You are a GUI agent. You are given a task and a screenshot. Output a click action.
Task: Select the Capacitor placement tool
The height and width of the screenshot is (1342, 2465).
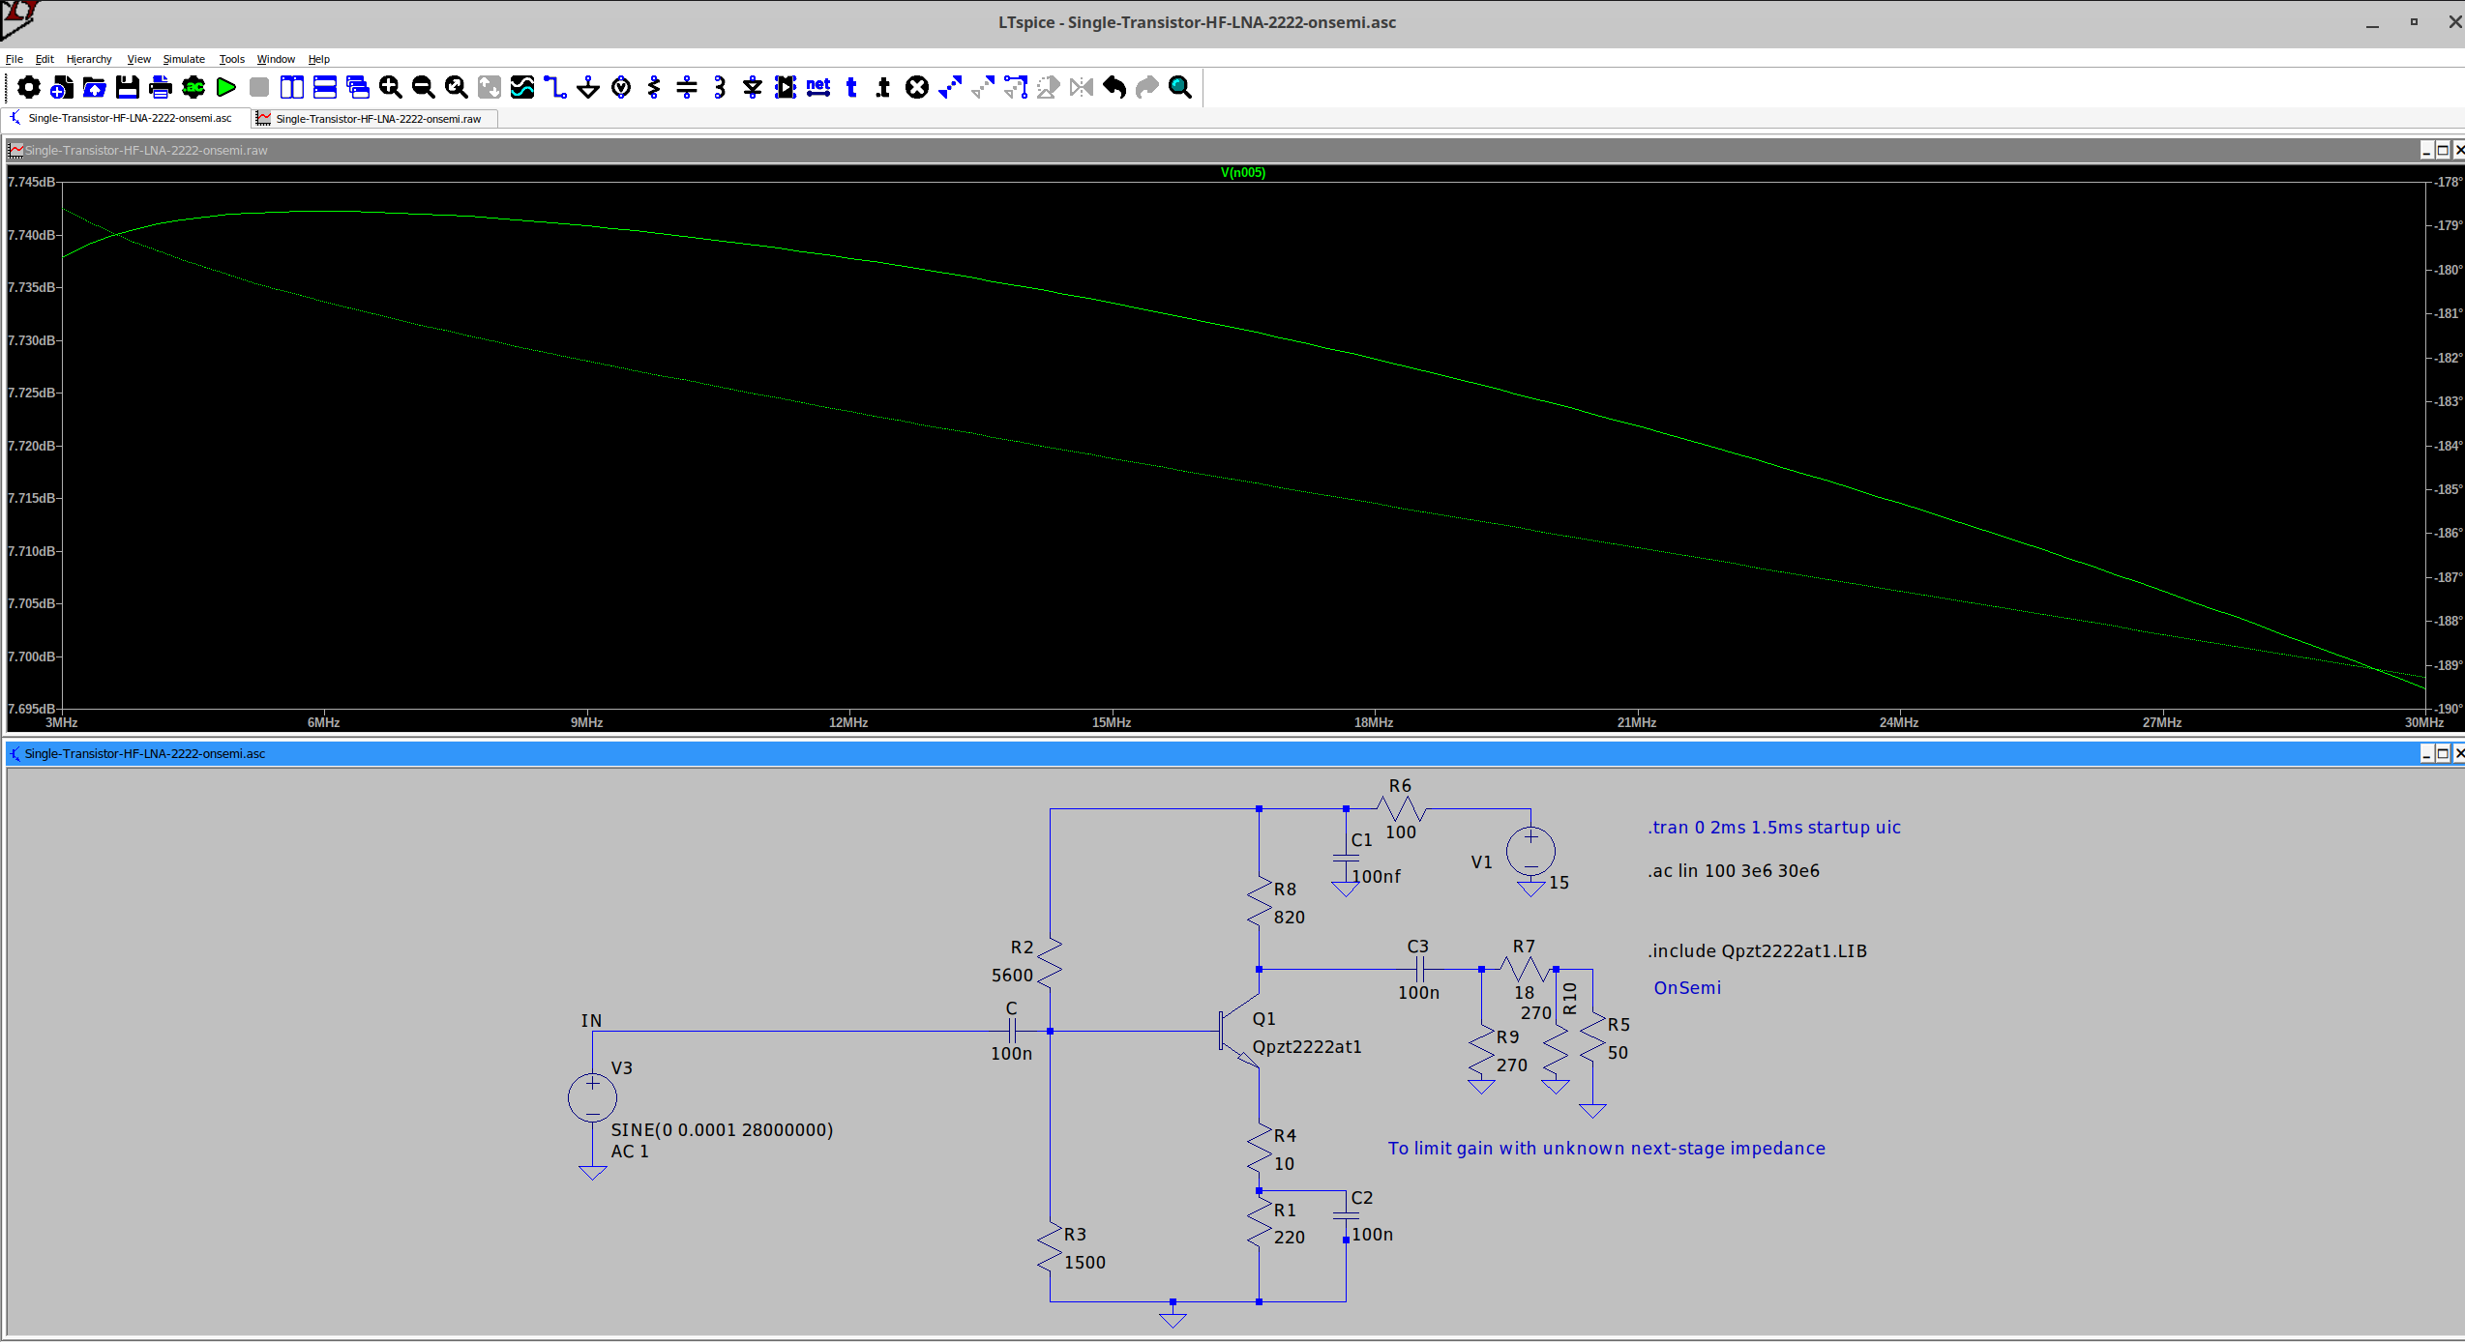click(x=687, y=87)
